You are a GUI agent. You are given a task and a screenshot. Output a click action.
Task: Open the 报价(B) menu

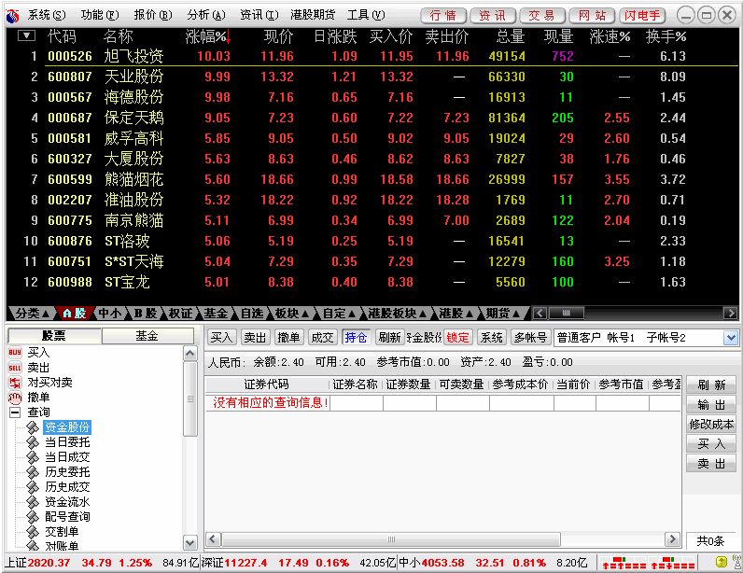pos(153,15)
